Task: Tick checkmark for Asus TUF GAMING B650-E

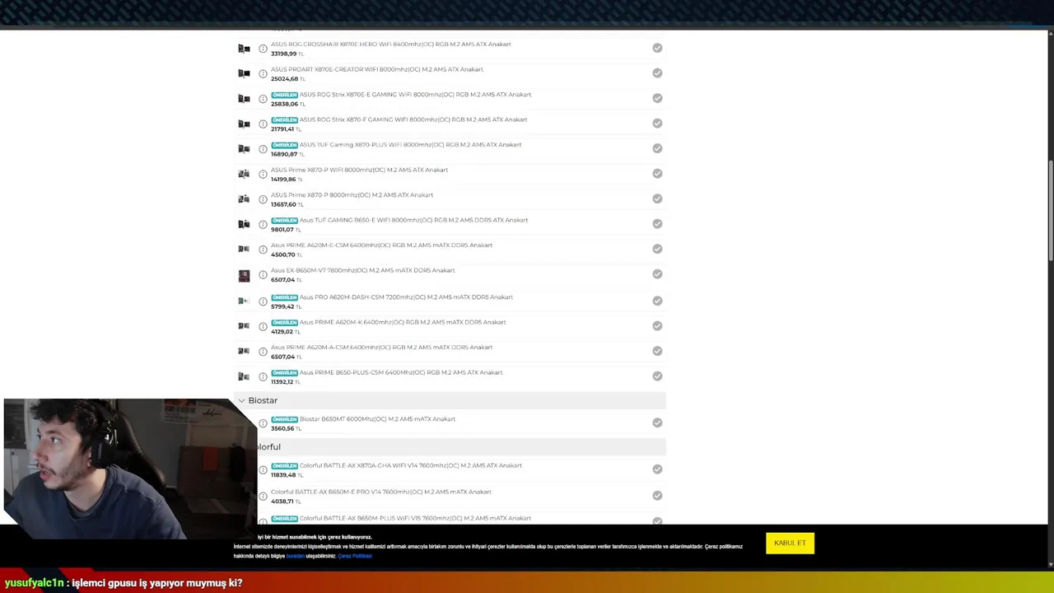Action: point(657,223)
